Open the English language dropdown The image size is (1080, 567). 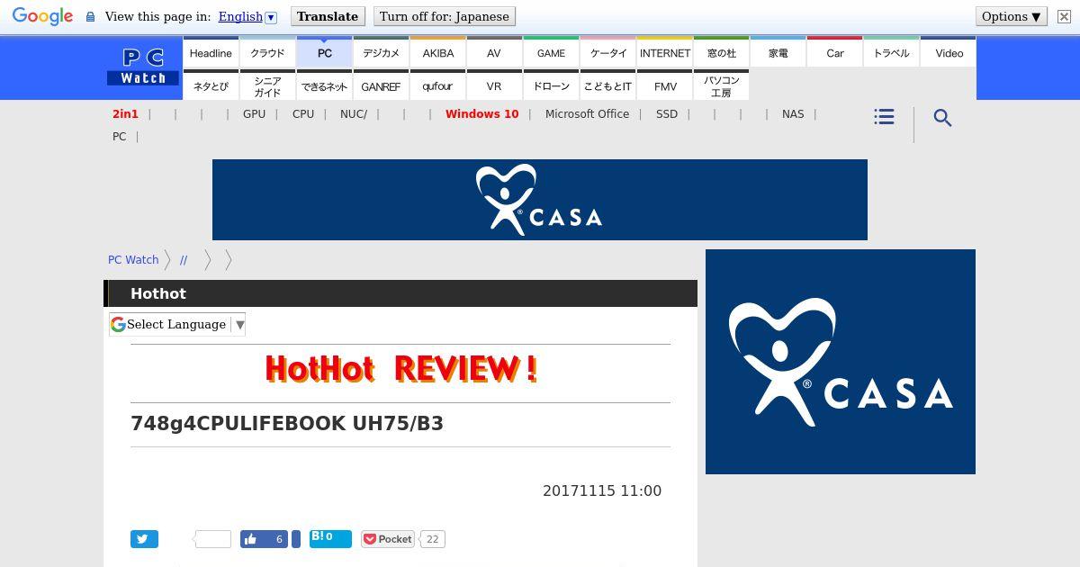coord(247,16)
